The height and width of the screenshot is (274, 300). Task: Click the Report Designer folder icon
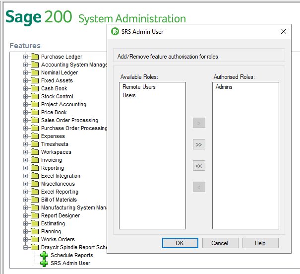(x=35, y=215)
